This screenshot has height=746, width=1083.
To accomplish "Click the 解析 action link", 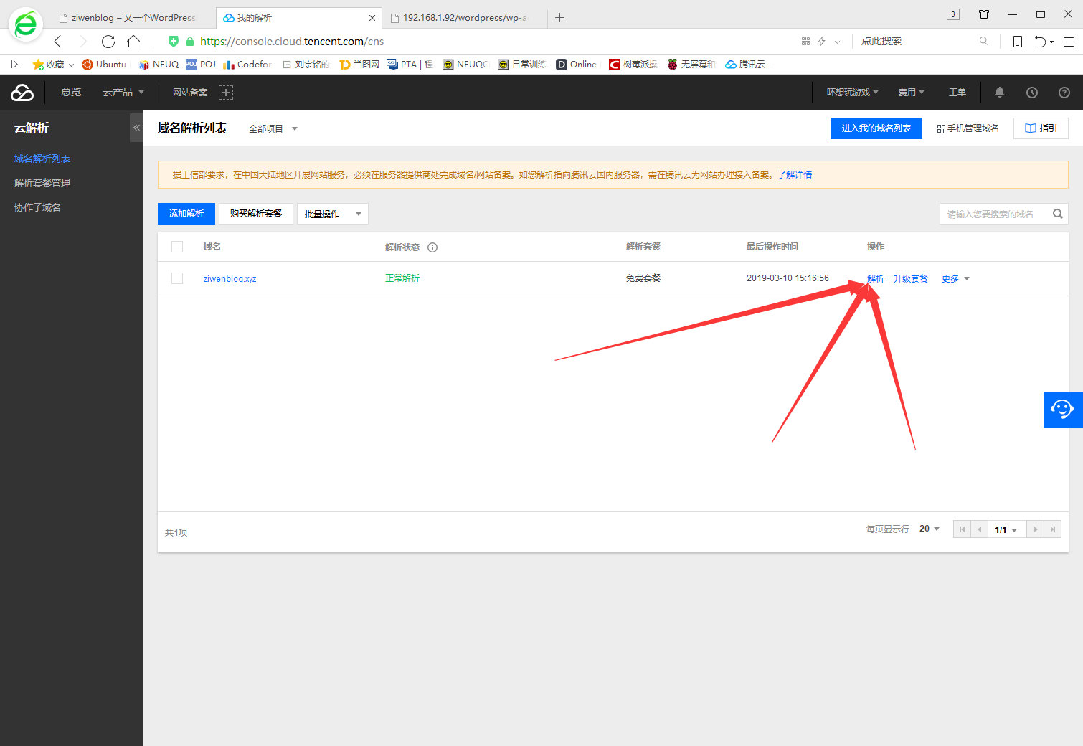I will [x=876, y=278].
